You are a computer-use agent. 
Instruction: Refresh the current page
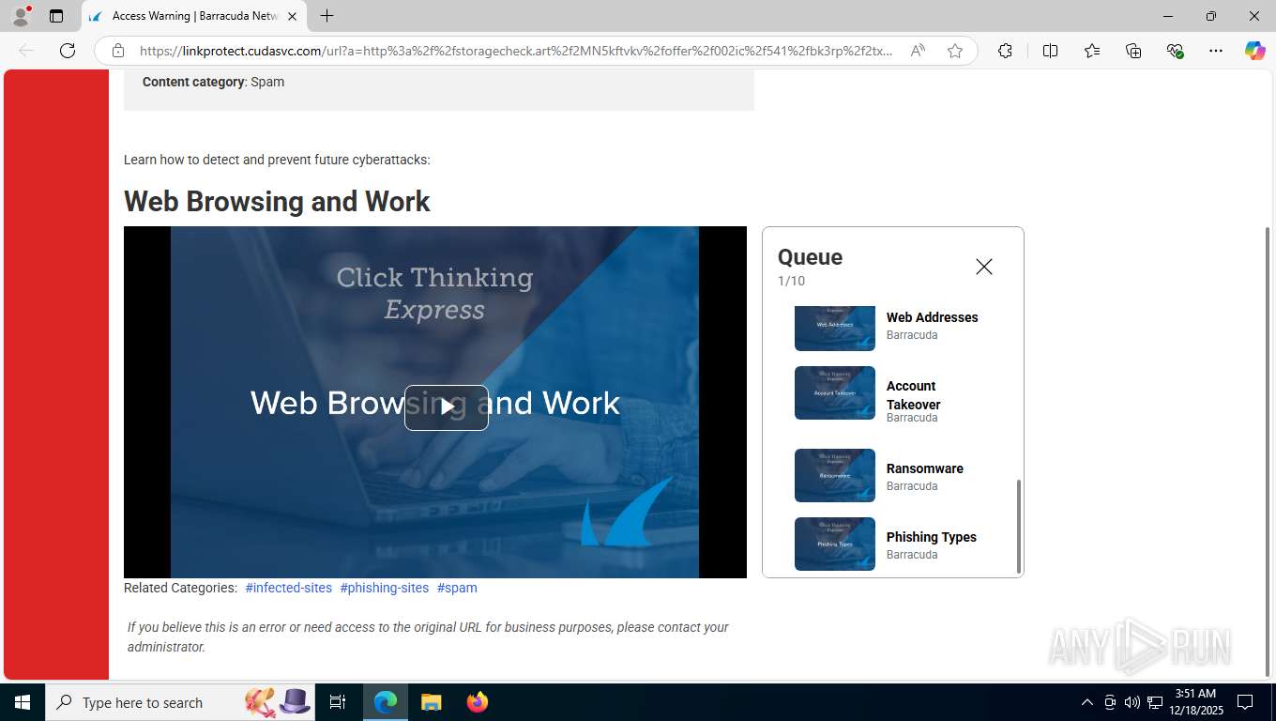point(68,51)
